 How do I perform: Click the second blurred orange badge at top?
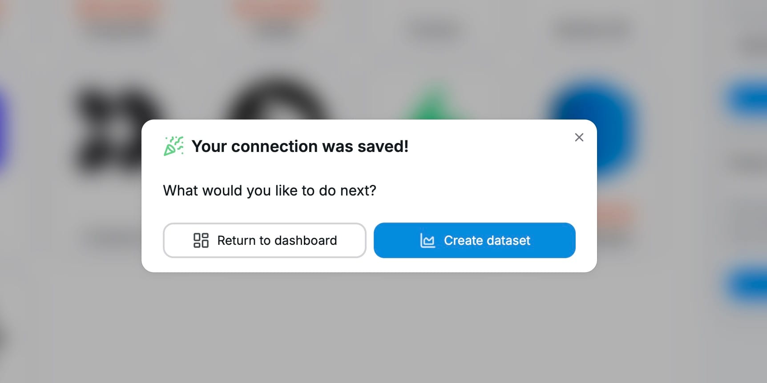(x=277, y=9)
